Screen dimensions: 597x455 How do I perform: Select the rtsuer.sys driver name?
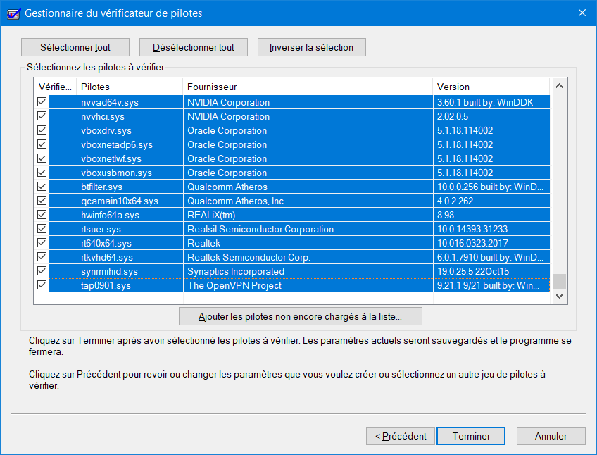coord(101,230)
